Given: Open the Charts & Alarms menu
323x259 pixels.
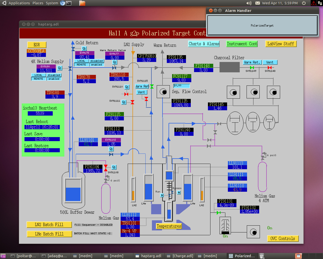Looking at the screenshot, I should tap(204, 44).
